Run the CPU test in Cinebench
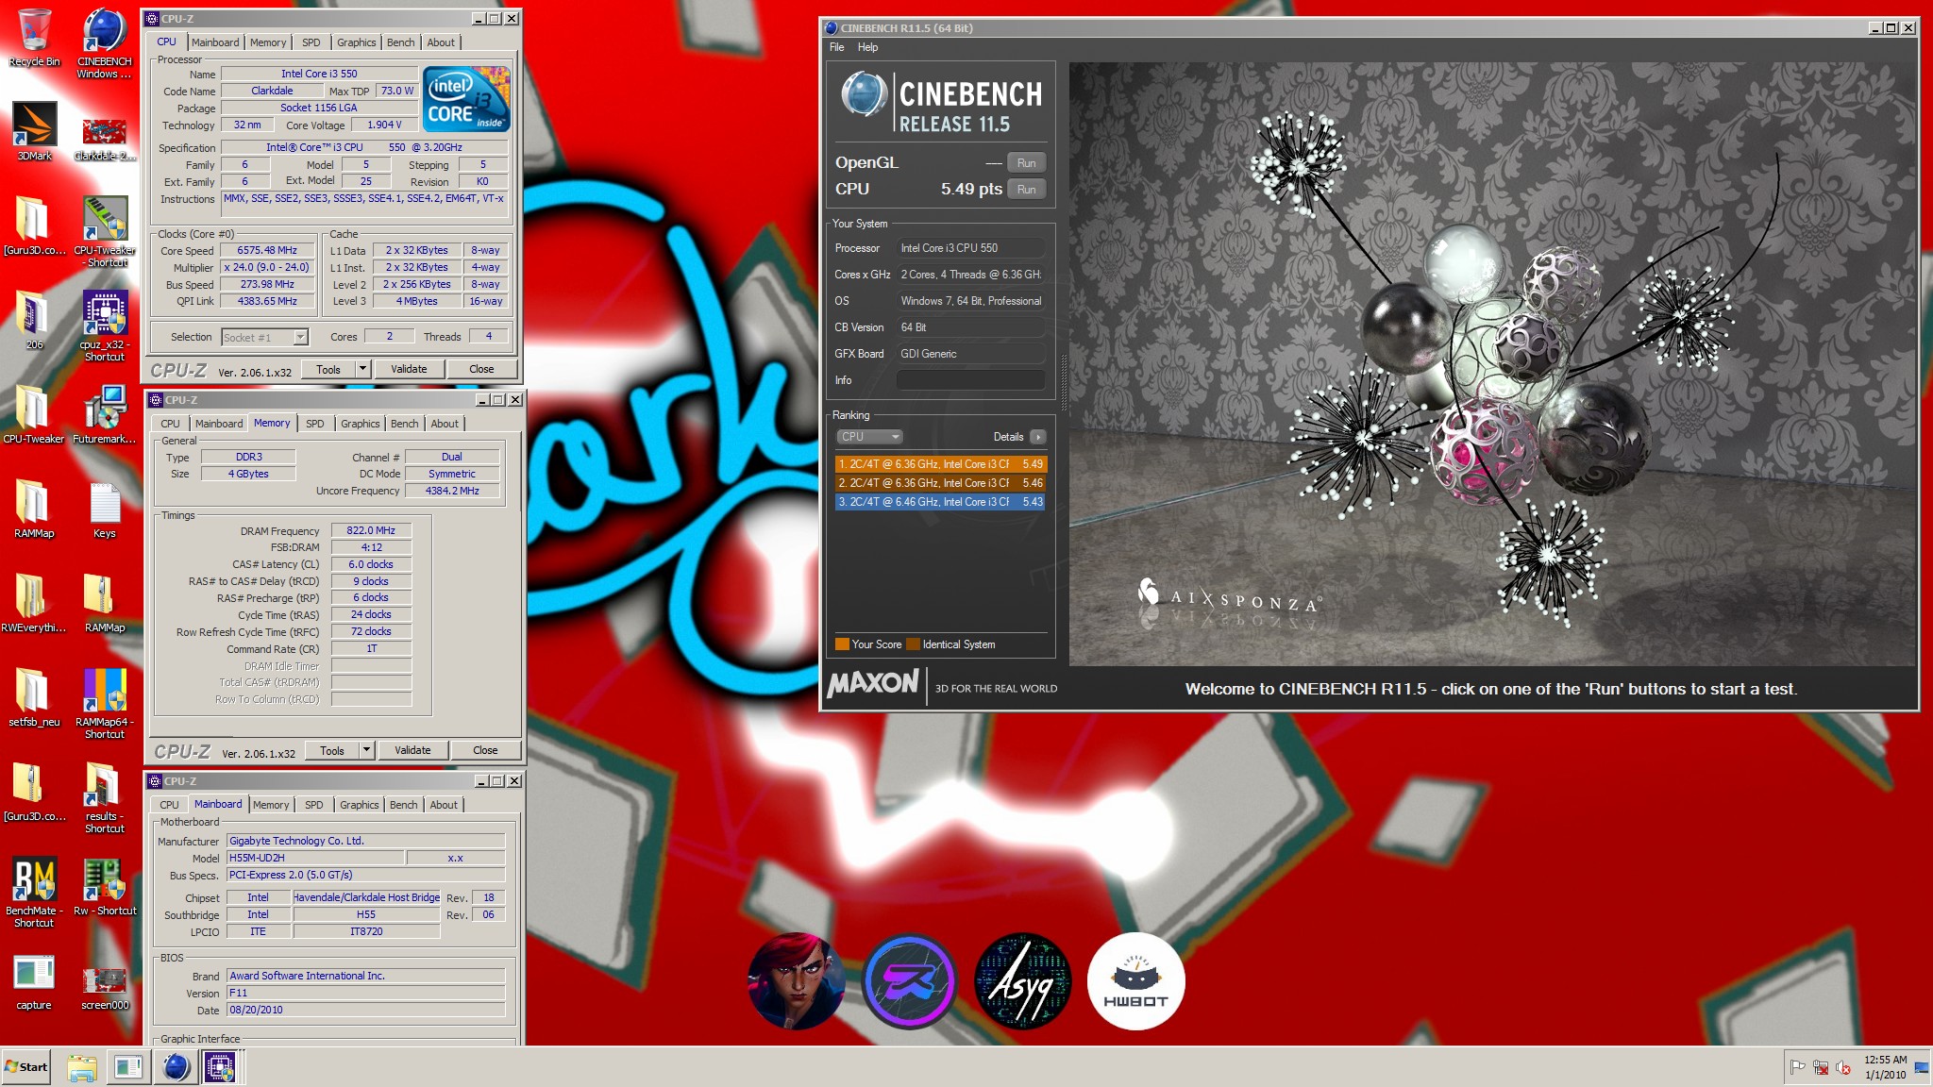Screen dimensions: 1933x1087 click(1026, 189)
